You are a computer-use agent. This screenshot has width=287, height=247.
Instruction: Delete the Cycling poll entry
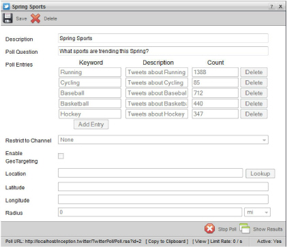coord(254,82)
